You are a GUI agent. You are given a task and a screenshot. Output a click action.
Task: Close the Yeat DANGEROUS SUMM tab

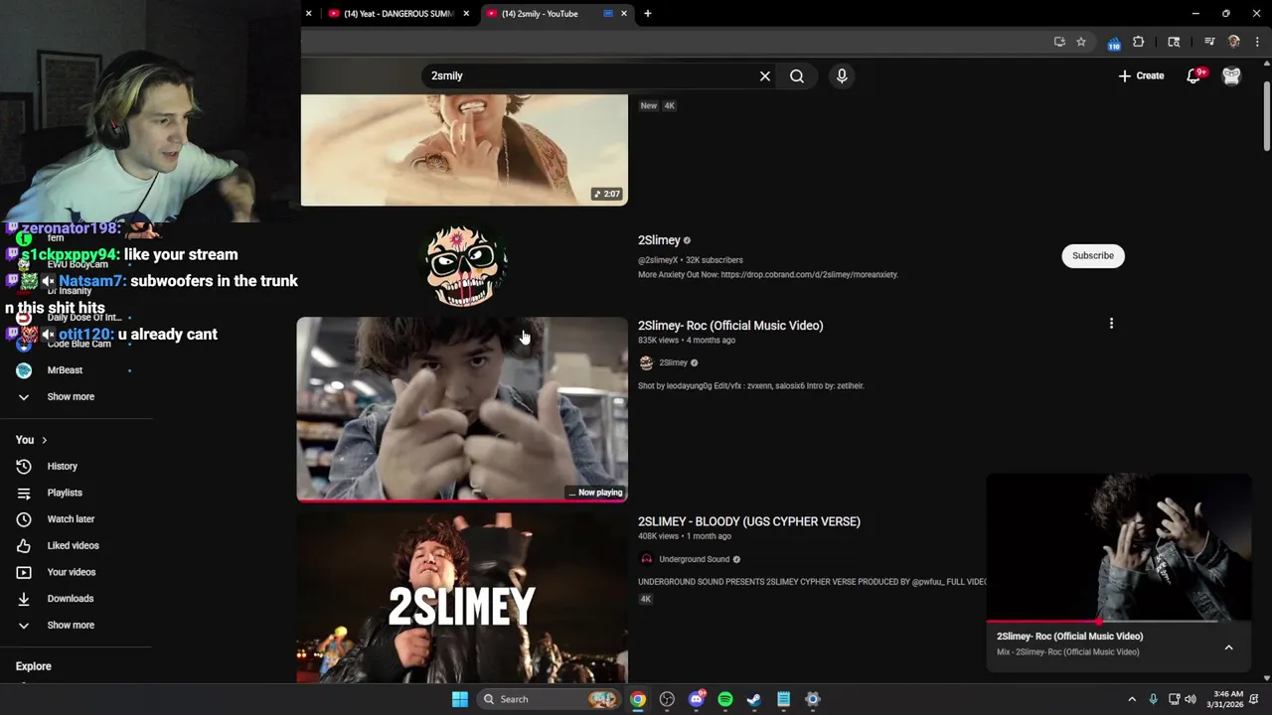coord(466,14)
